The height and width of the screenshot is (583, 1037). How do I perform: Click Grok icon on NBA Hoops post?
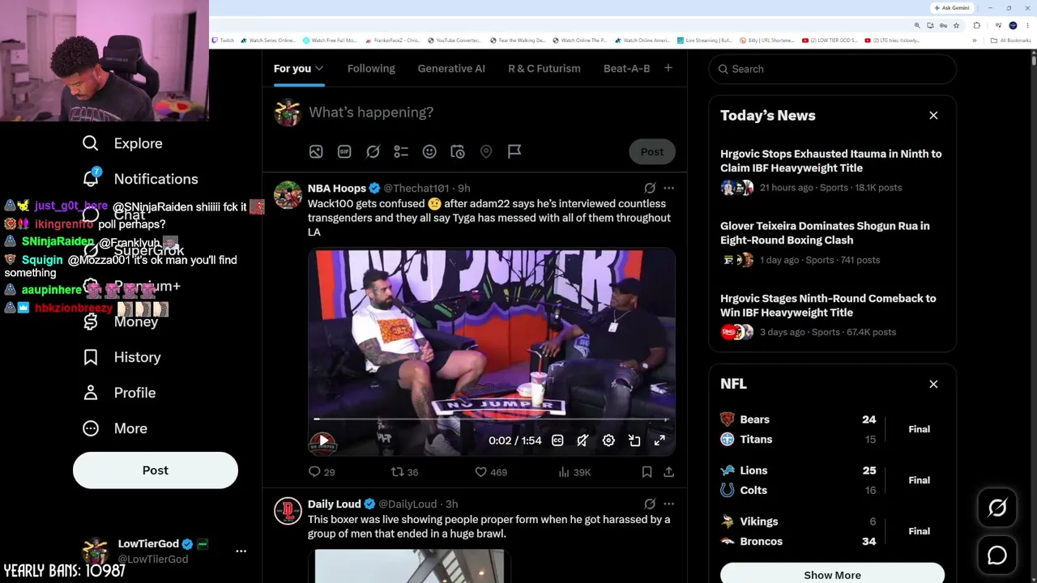pos(650,188)
